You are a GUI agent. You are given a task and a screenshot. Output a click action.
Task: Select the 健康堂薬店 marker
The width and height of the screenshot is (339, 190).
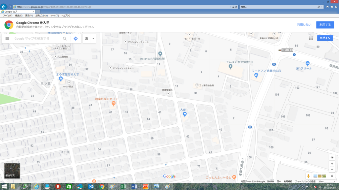coord(168,94)
